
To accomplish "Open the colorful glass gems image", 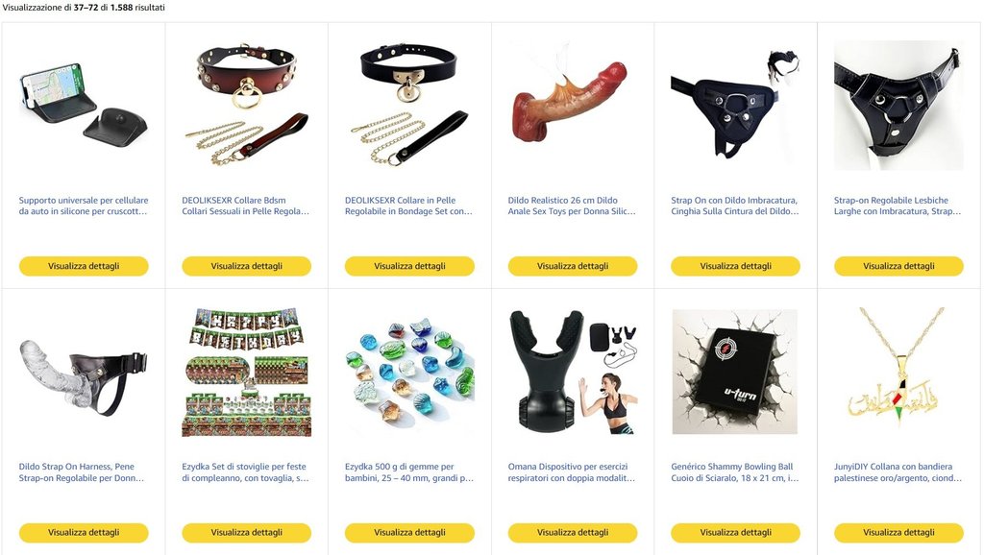I will tap(409, 372).
